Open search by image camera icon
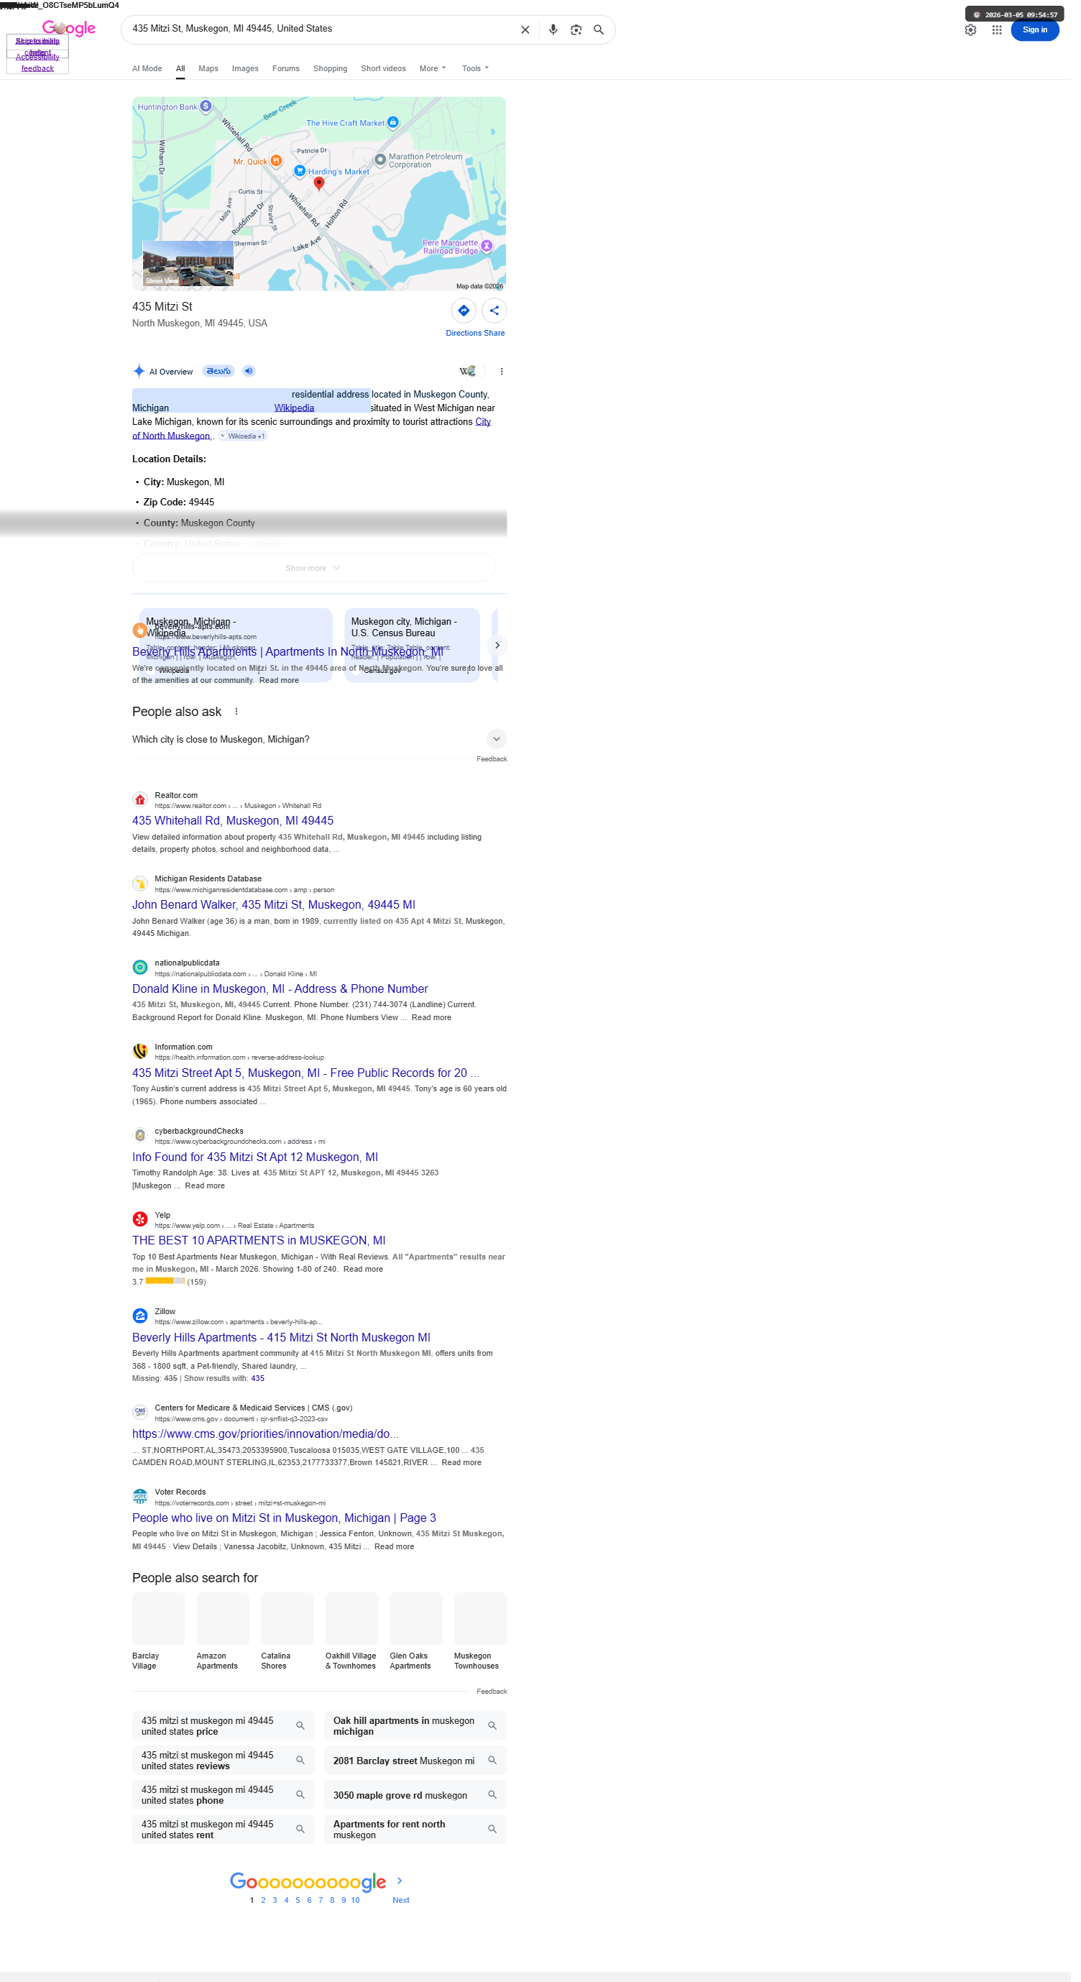The image size is (1081, 1982). 576,30
